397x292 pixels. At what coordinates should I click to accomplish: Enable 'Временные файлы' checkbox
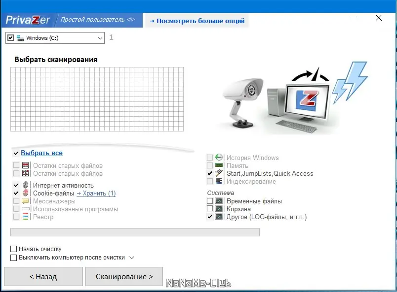(210, 201)
